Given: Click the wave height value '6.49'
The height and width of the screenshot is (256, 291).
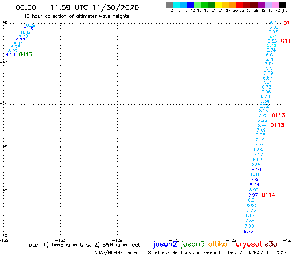Looking at the screenshot, I should 262,125.
